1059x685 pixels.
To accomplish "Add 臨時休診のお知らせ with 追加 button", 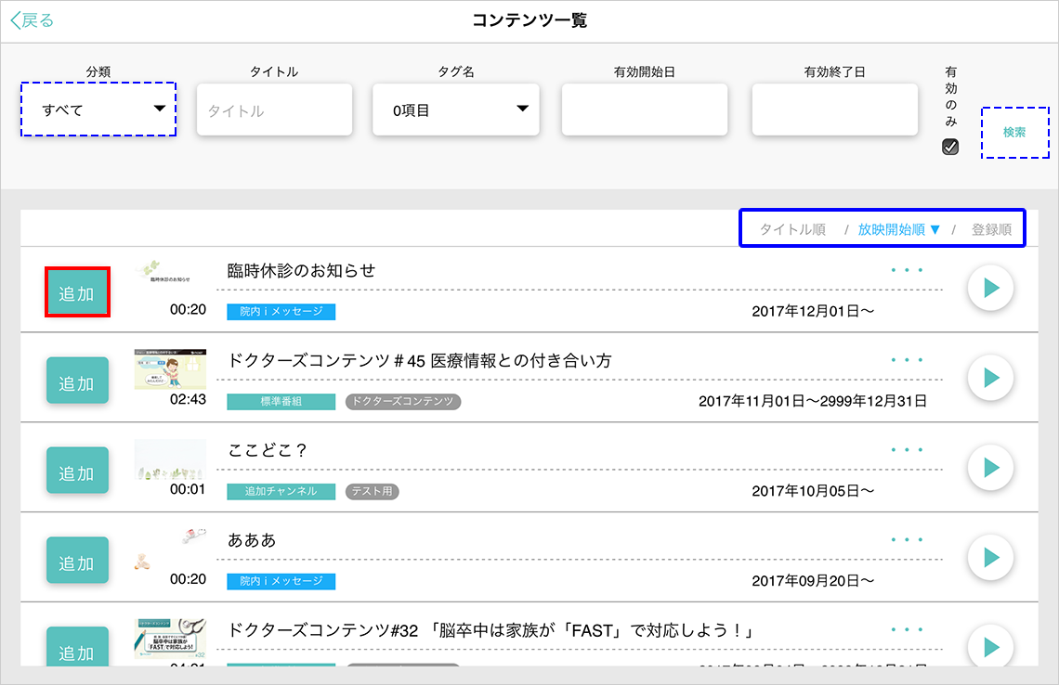I will (x=77, y=292).
